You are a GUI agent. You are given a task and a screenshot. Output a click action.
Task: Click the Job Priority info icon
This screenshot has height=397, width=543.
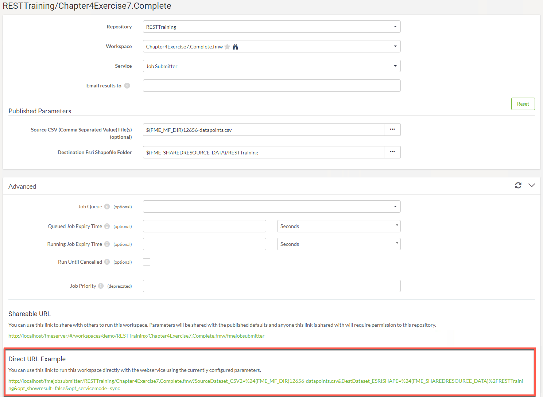click(101, 286)
